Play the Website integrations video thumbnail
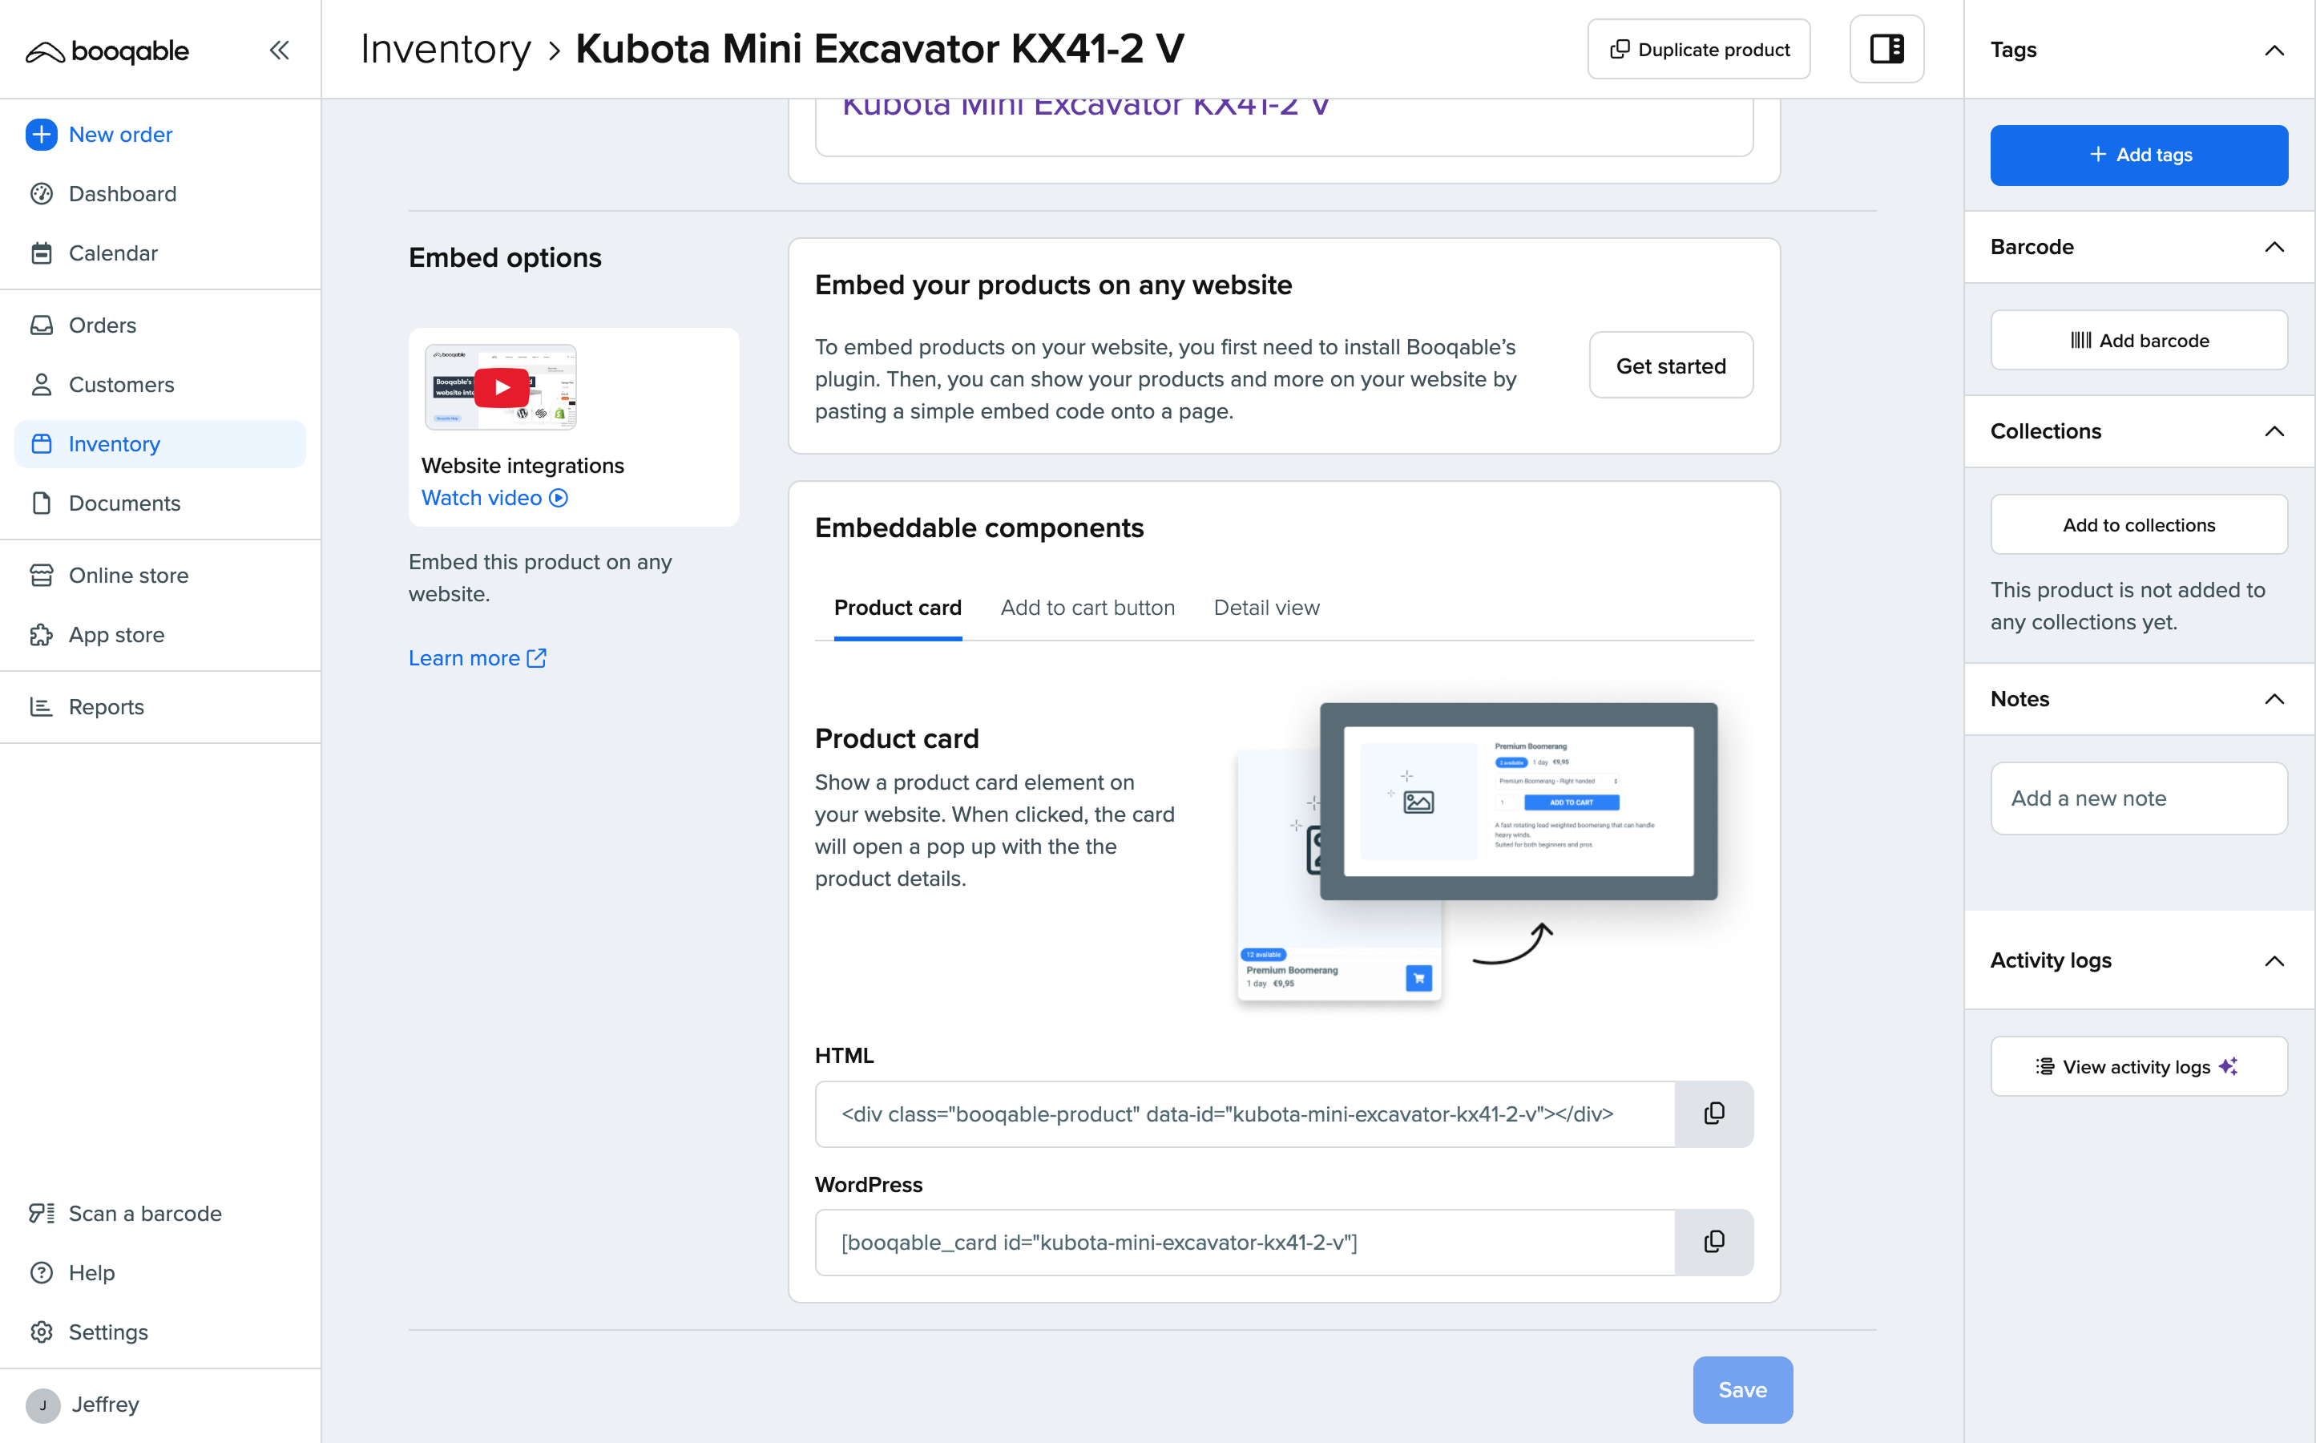The width and height of the screenshot is (2316, 1443). point(502,387)
